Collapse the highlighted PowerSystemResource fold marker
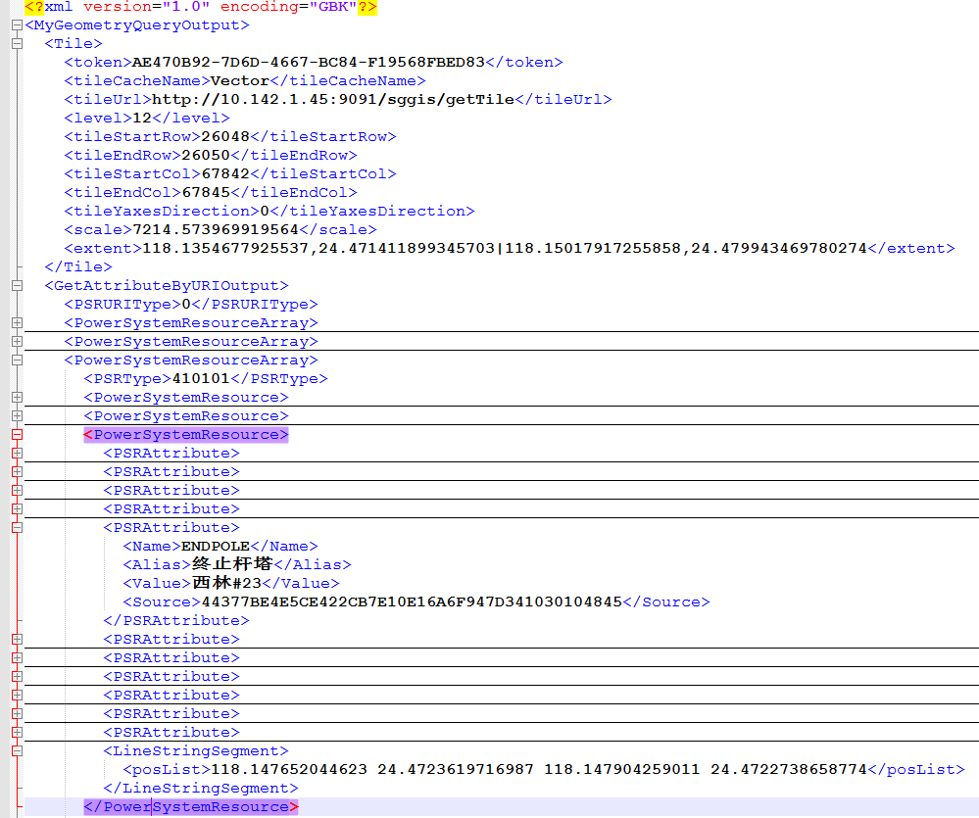Viewport: 979px width, 818px height. coord(18,435)
